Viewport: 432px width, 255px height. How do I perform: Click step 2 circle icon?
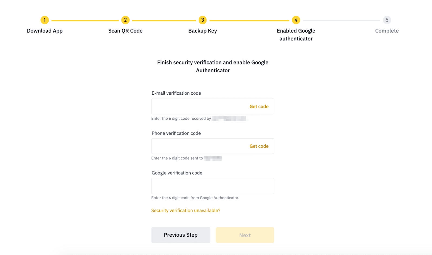click(125, 20)
